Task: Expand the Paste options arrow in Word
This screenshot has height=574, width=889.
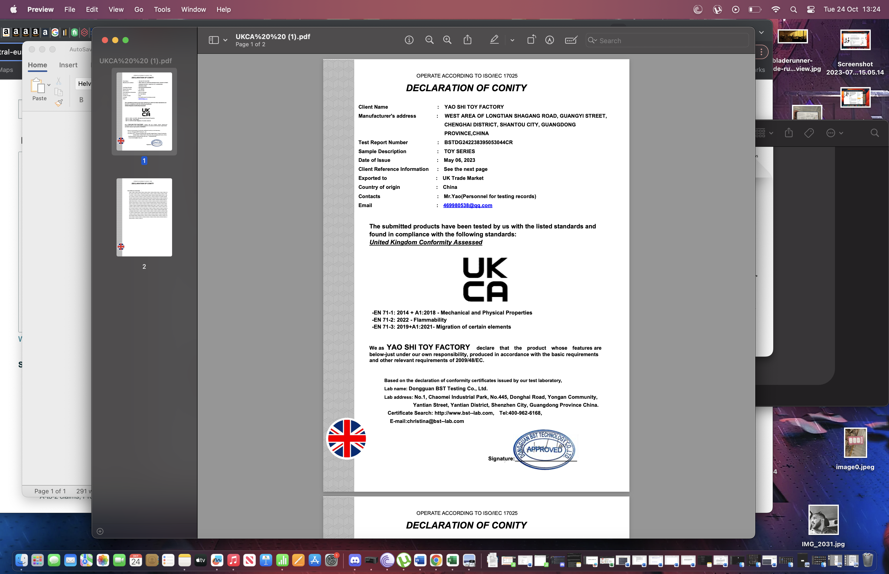Action: point(49,85)
